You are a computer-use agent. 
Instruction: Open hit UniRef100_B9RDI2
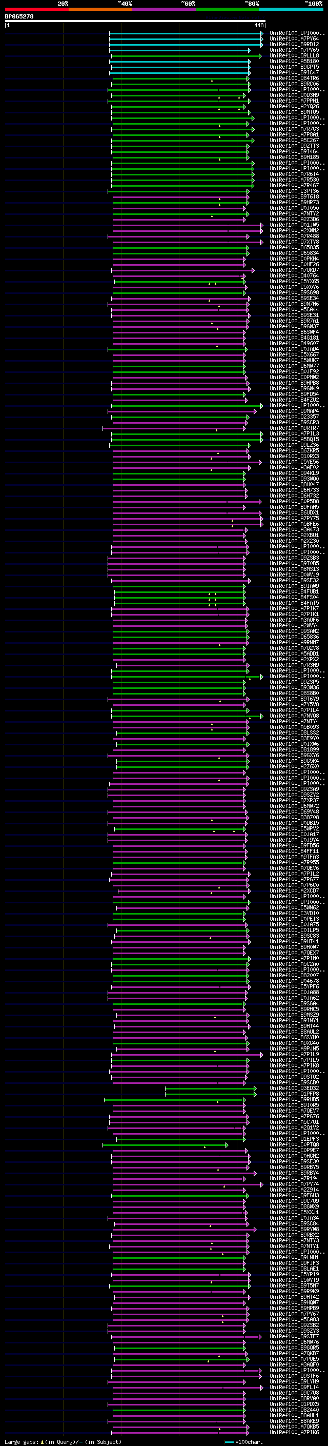294,44
